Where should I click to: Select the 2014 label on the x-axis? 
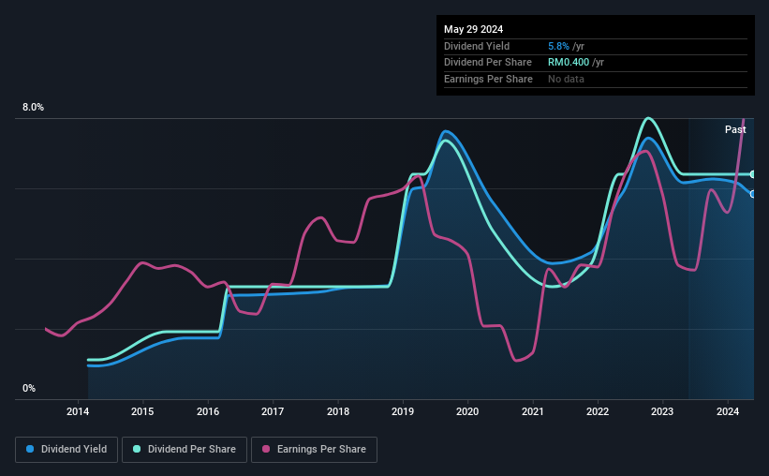click(78, 411)
